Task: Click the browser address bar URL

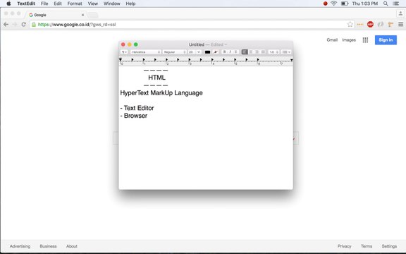Action: point(77,25)
